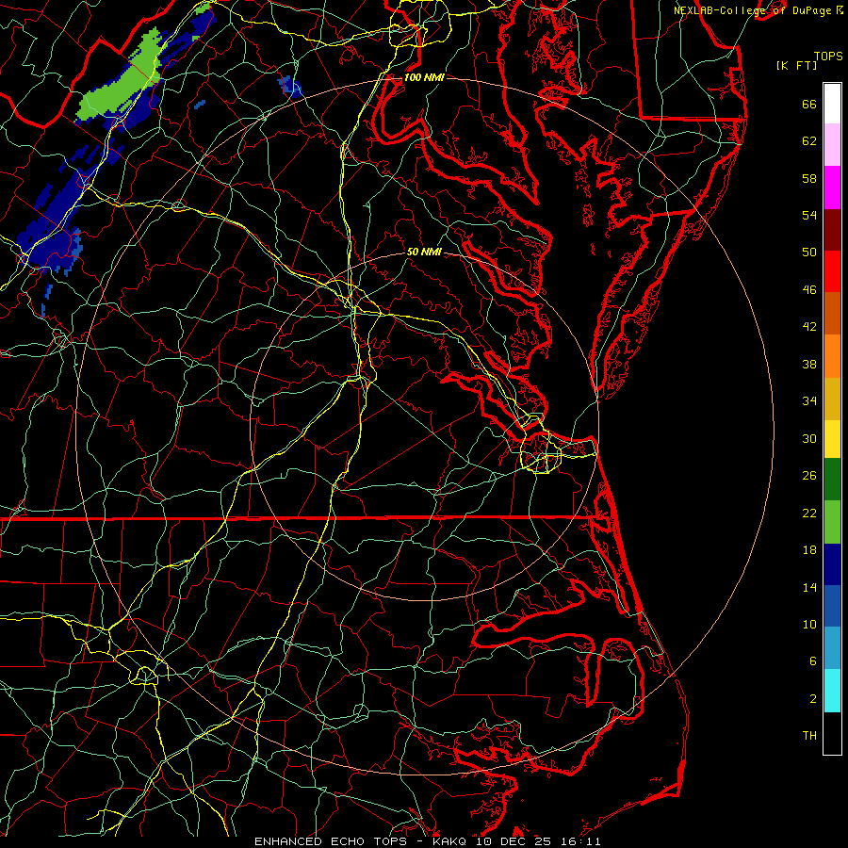Screen dimensions: 848x848
Task: Click the gold legend swatch
Action: pyautogui.click(x=832, y=399)
